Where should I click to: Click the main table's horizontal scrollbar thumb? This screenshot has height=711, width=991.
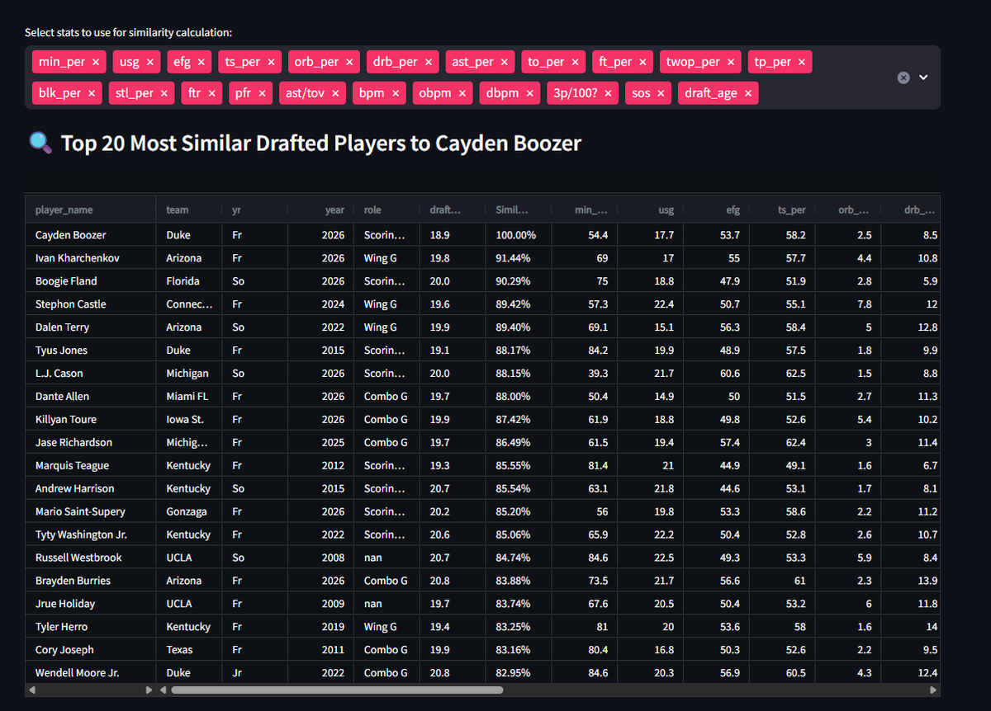(337, 690)
